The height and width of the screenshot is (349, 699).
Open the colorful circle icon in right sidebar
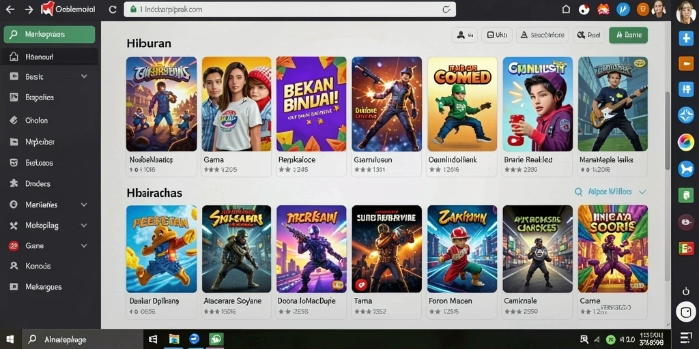[685, 142]
